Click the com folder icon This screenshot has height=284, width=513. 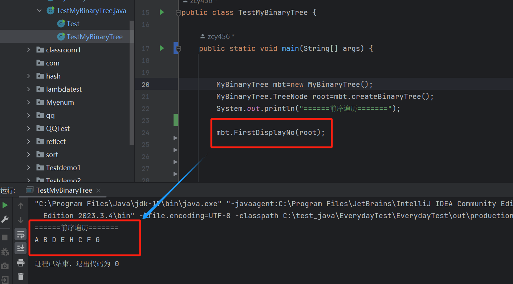(40, 63)
